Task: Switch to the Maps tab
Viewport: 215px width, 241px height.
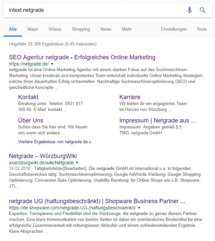Action: pos(33,29)
